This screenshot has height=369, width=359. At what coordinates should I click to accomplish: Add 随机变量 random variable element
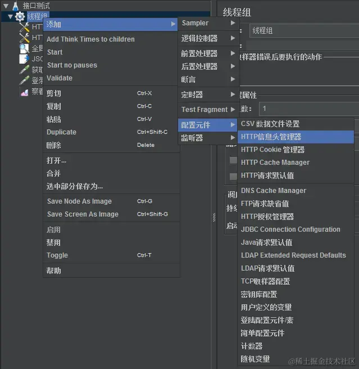point(296,359)
